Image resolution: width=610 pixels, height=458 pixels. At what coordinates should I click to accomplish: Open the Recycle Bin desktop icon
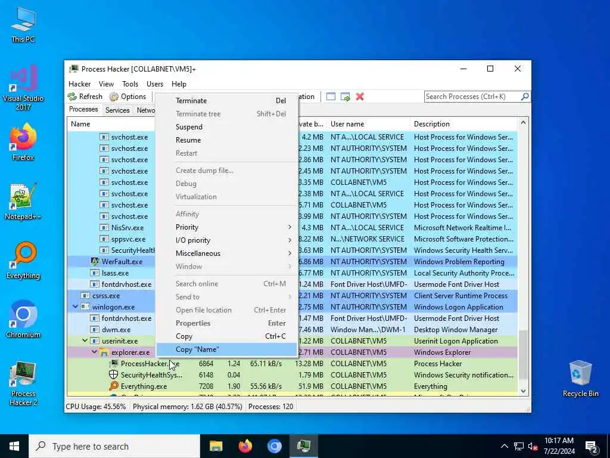(580, 379)
